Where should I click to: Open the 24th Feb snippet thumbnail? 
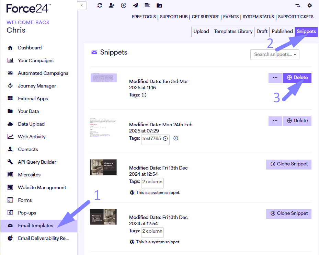click(x=103, y=128)
